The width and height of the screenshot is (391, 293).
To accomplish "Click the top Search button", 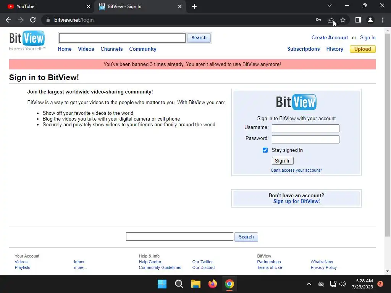I will (x=199, y=38).
